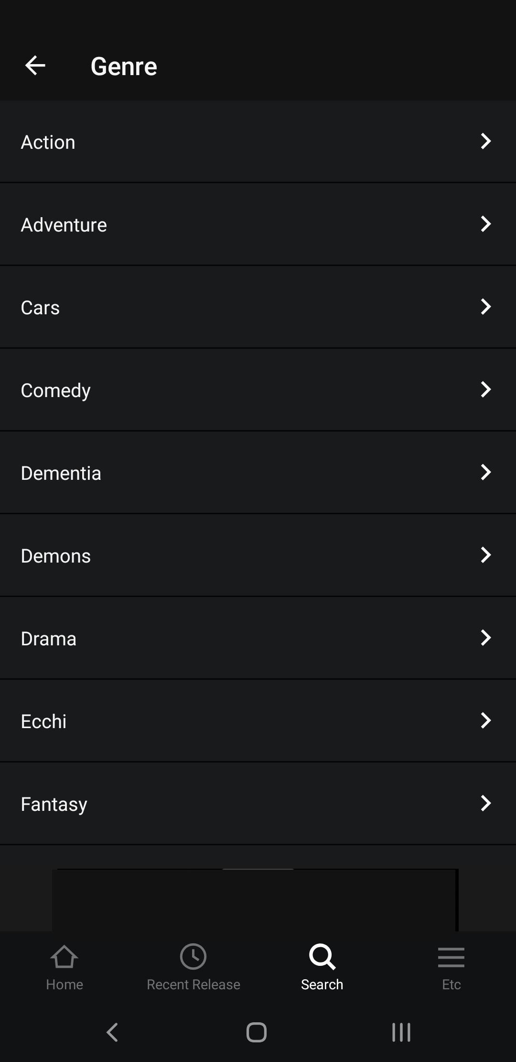
Task: Open the Comedy chevron arrow
Action: pos(486,389)
